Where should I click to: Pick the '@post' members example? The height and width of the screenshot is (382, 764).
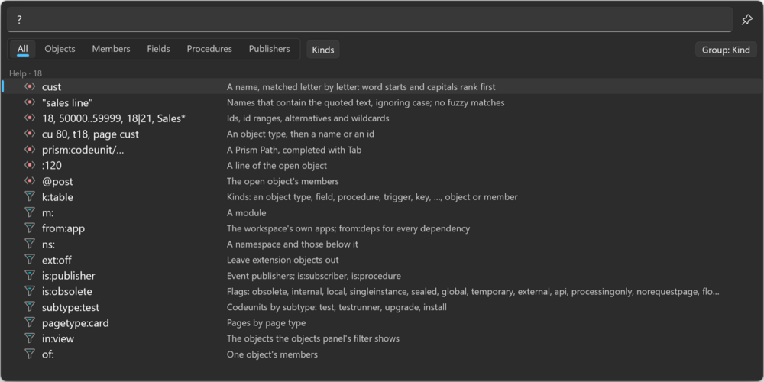point(57,181)
